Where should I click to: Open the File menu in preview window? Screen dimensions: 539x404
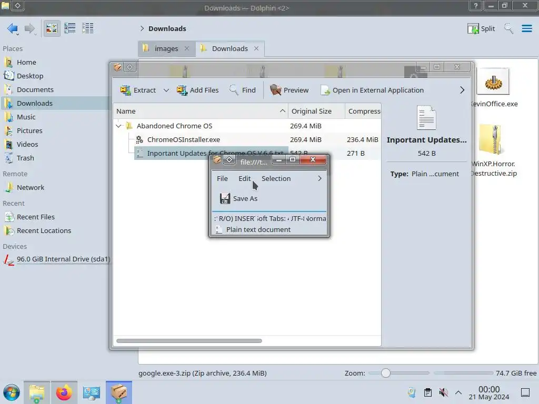[222, 179]
